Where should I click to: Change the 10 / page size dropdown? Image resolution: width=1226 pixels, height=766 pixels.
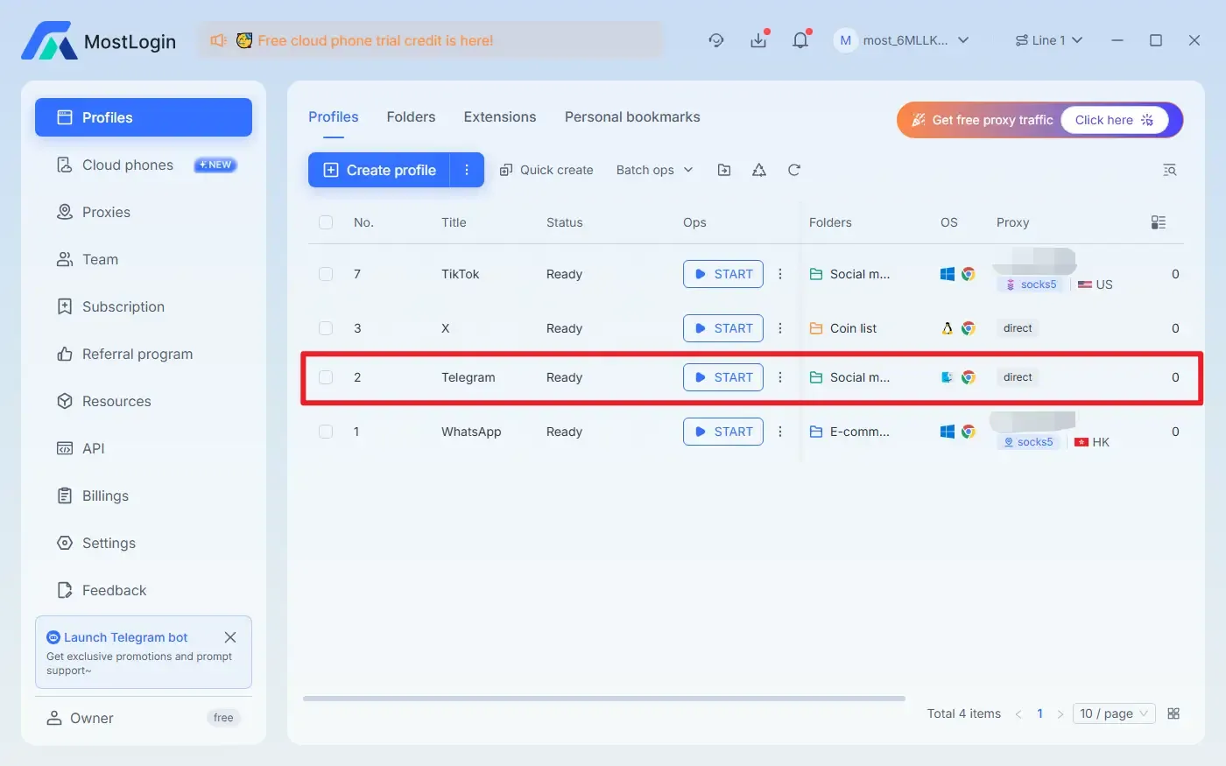(x=1113, y=713)
